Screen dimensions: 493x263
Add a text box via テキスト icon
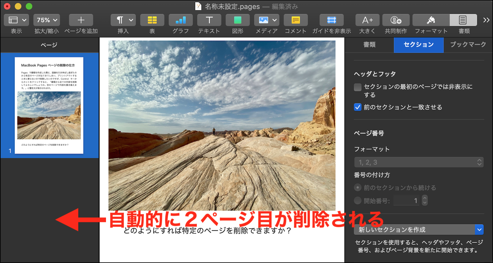[209, 20]
